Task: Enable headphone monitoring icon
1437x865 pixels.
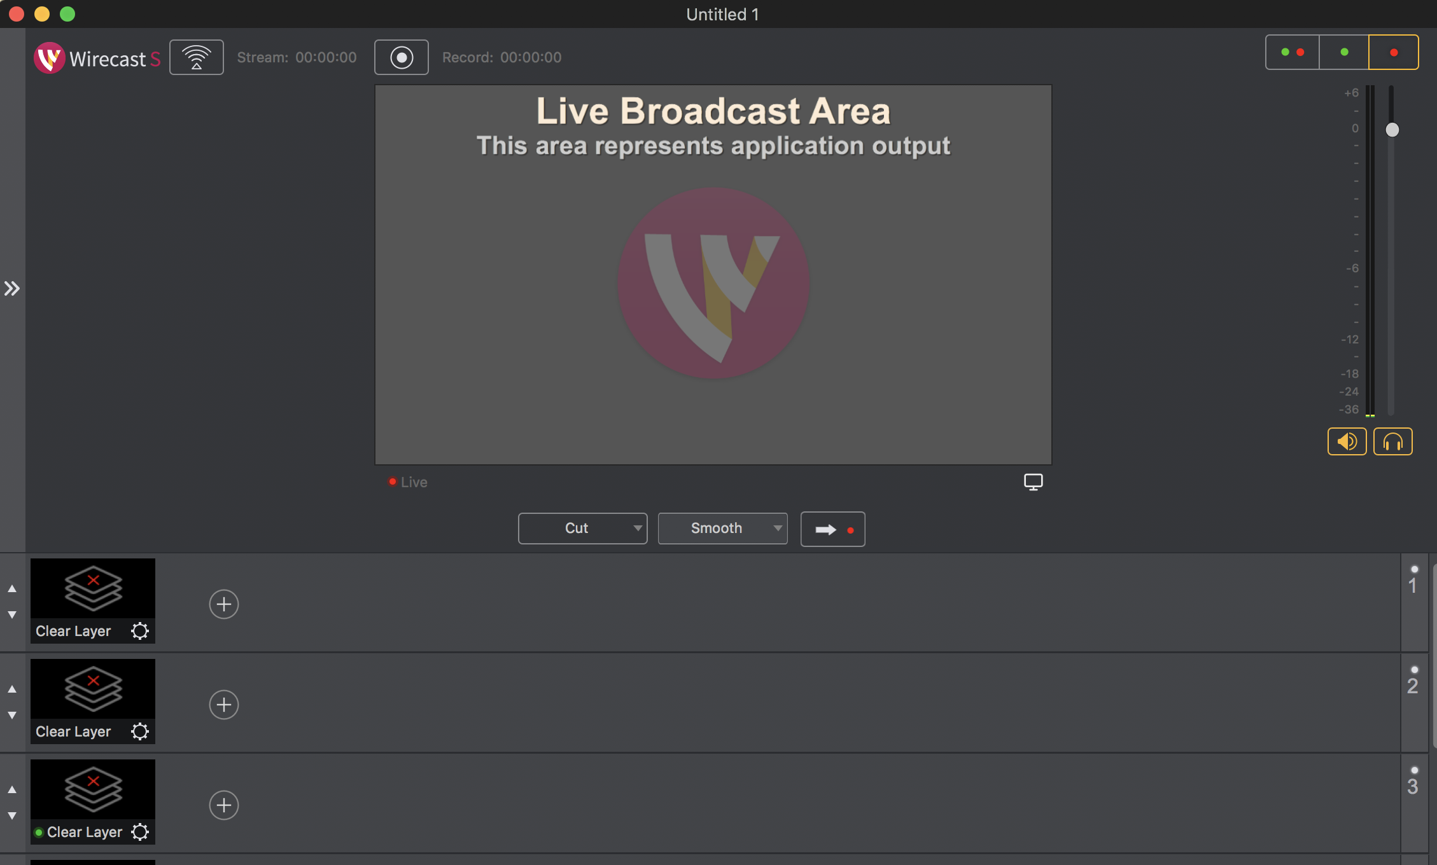Action: [x=1393, y=441]
